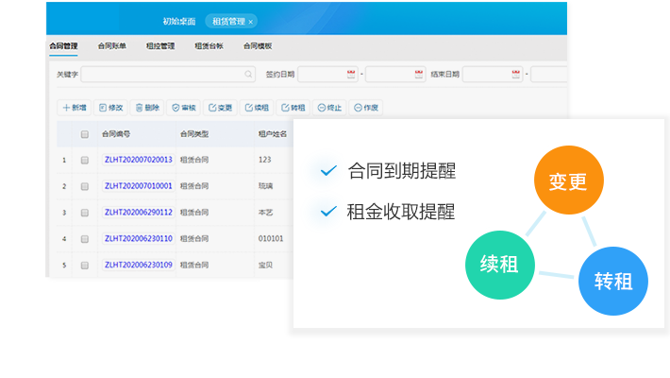Open the 签约日期 end date calendar picker
Viewport: 670px width, 378px height.
(418, 74)
